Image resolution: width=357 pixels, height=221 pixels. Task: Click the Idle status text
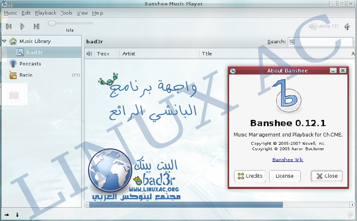tap(70, 30)
